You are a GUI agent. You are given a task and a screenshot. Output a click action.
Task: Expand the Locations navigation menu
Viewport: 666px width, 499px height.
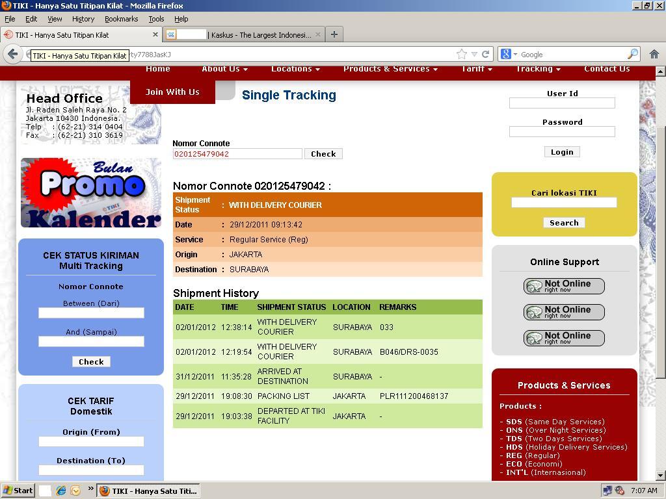point(296,69)
